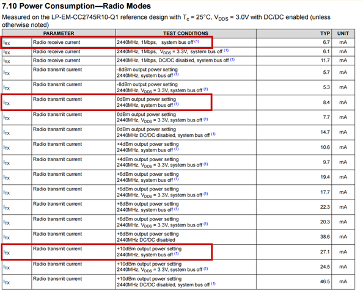Open footnote (1) link in the 6.1 mA row
The image size is (363, 293).
click(x=226, y=51)
